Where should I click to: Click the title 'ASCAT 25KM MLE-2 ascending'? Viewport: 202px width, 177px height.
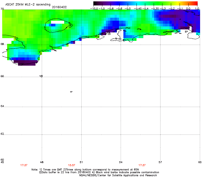28,4
